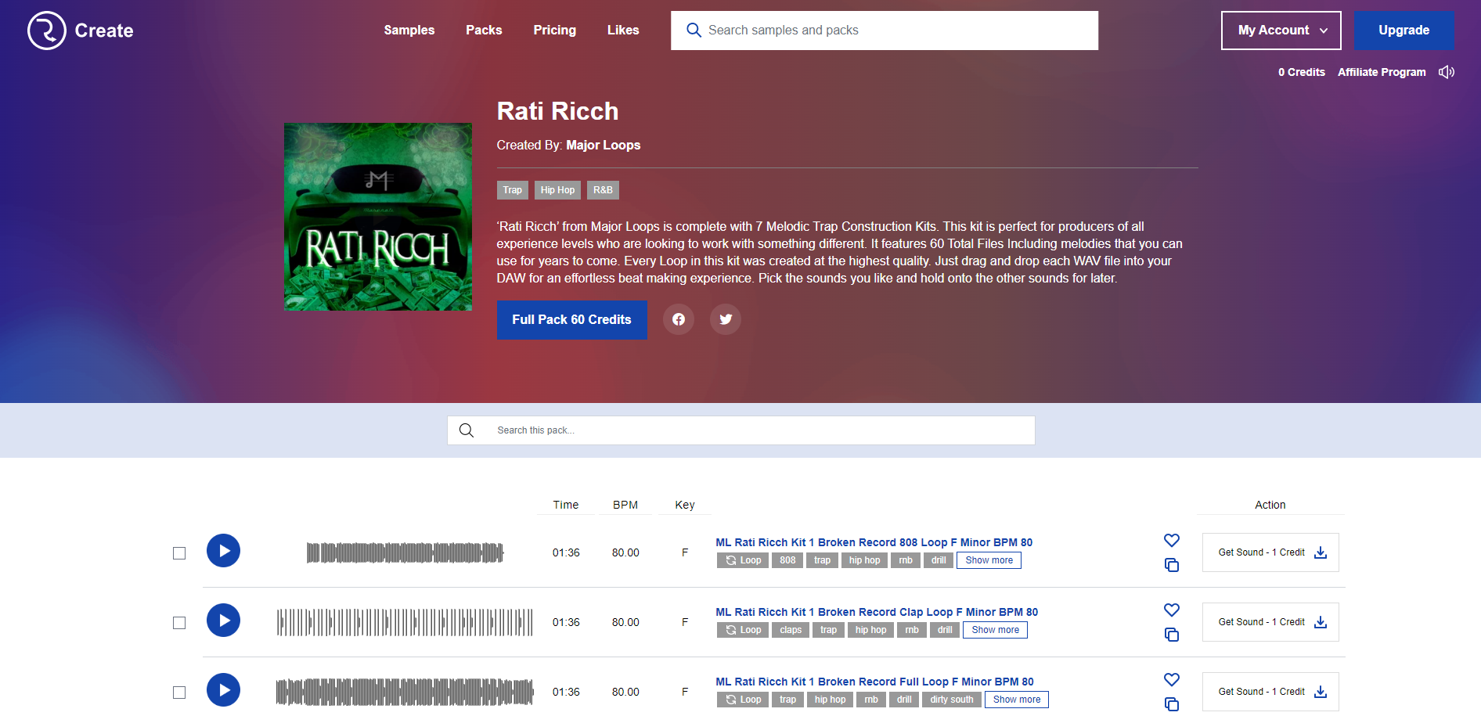Select the checkbox for the Clap Loop row
The height and width of the screenshot is (716, 1481).
(179, 622)
